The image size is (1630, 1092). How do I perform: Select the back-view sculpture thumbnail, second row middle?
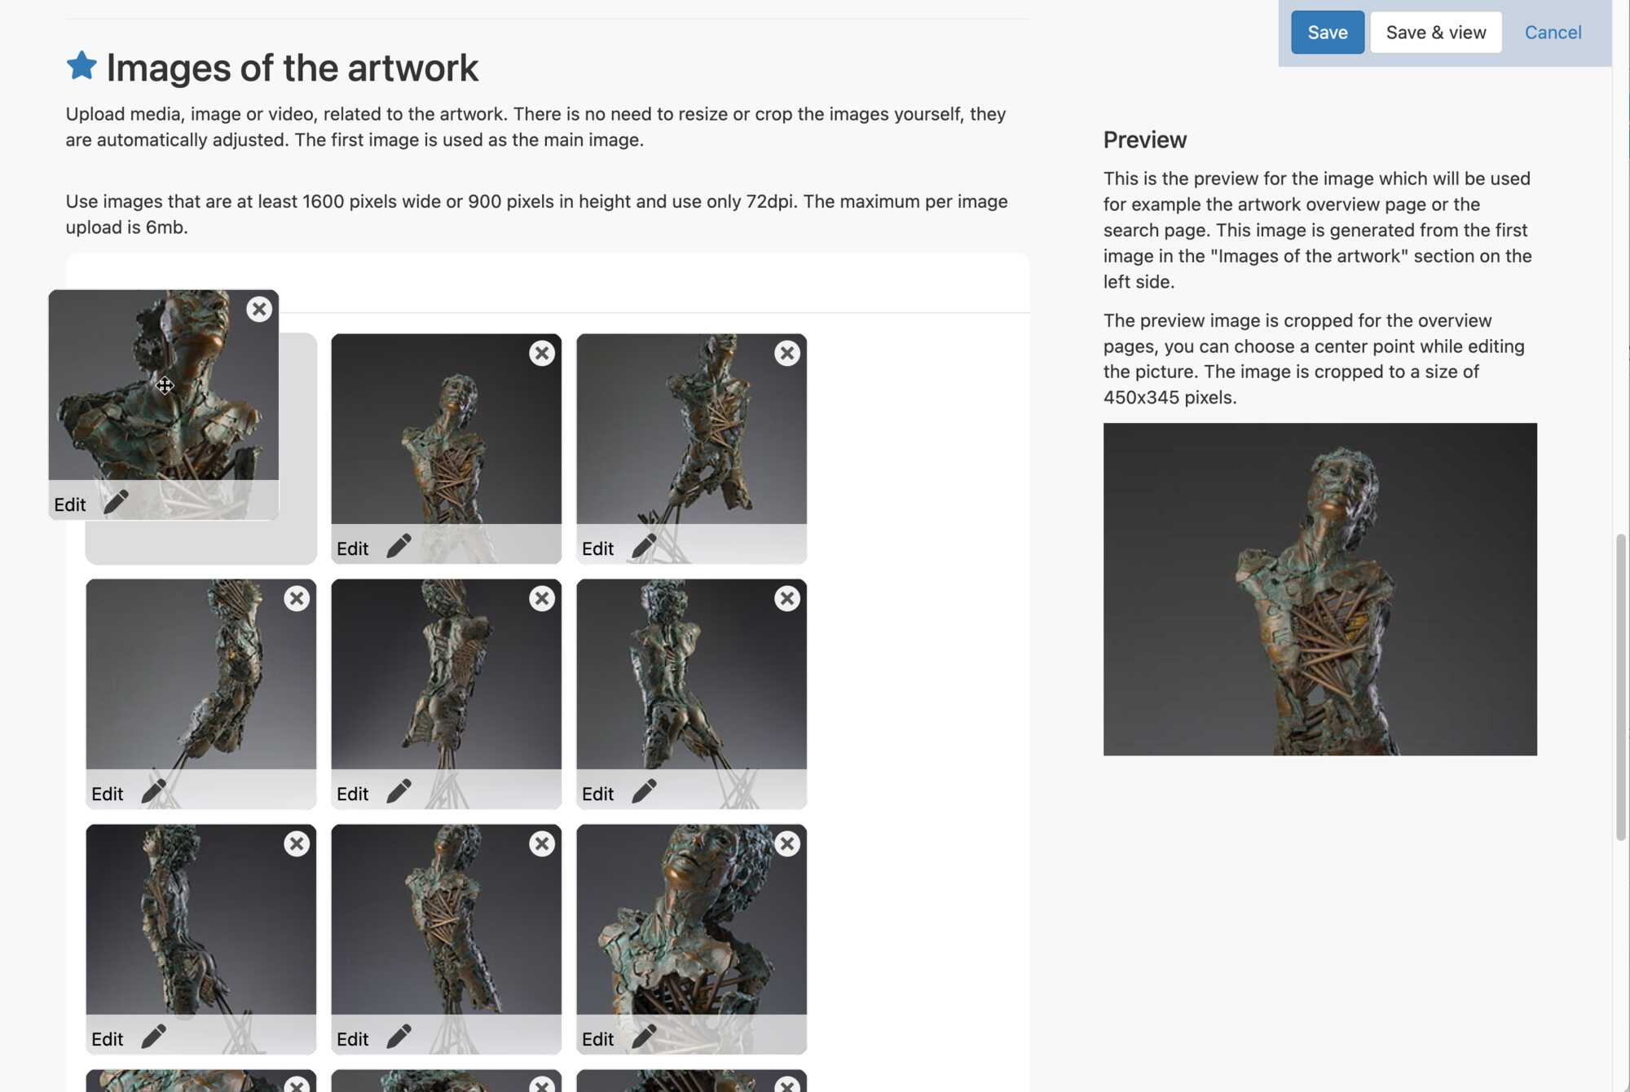(446, 675)
